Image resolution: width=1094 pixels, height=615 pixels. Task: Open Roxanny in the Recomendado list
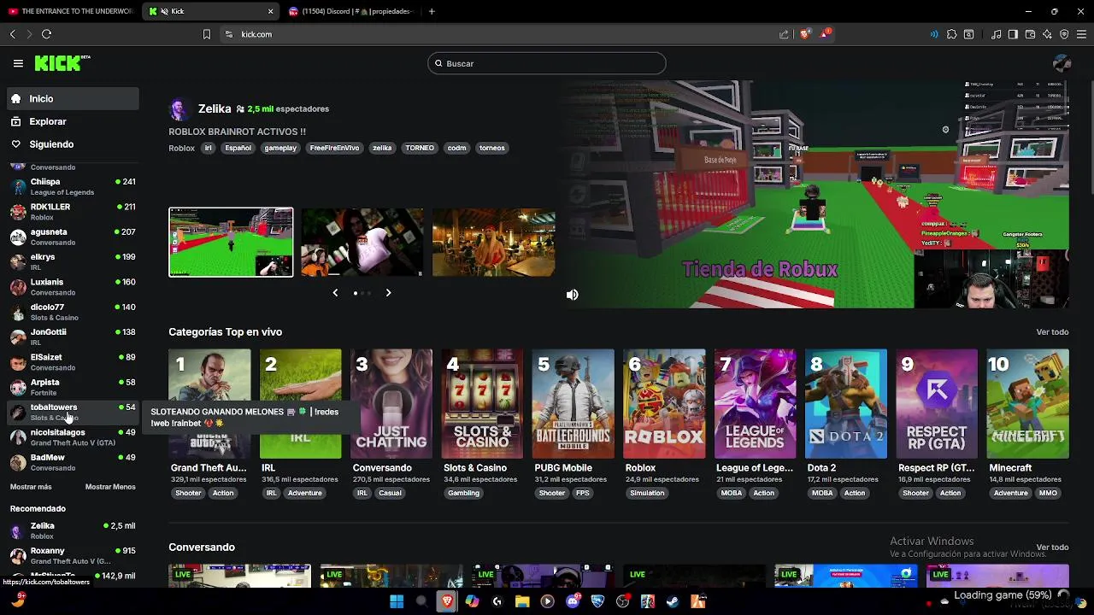point(73,556)
